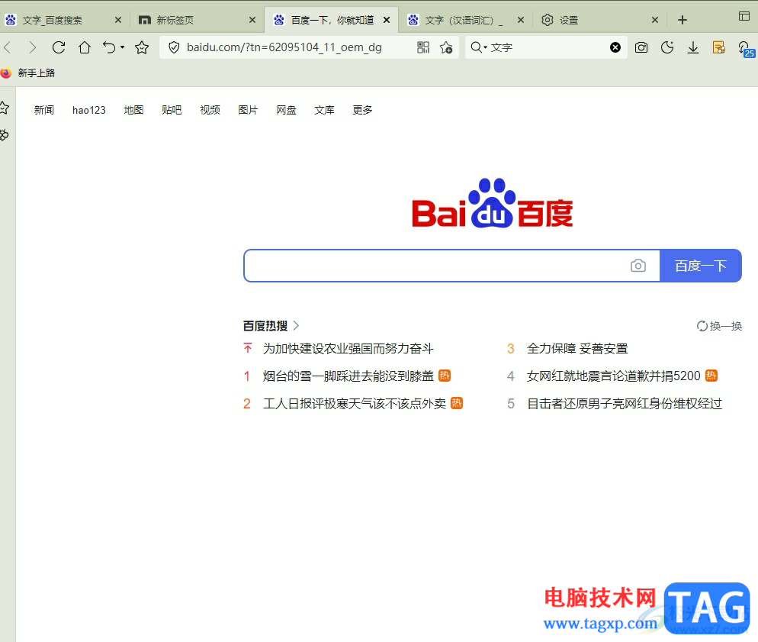The width and height of the screenshot is (758, 642).
Task: Click the undo closed tab arrow
Action: coord(109,47)
